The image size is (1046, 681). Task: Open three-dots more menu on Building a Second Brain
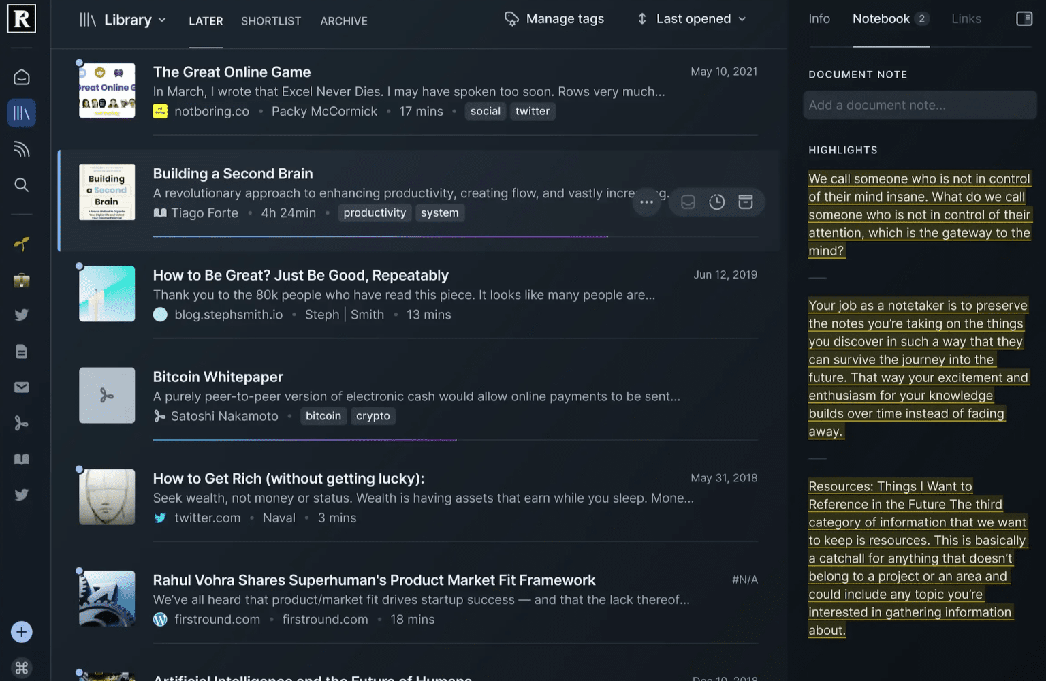click(x=646, y=202)
